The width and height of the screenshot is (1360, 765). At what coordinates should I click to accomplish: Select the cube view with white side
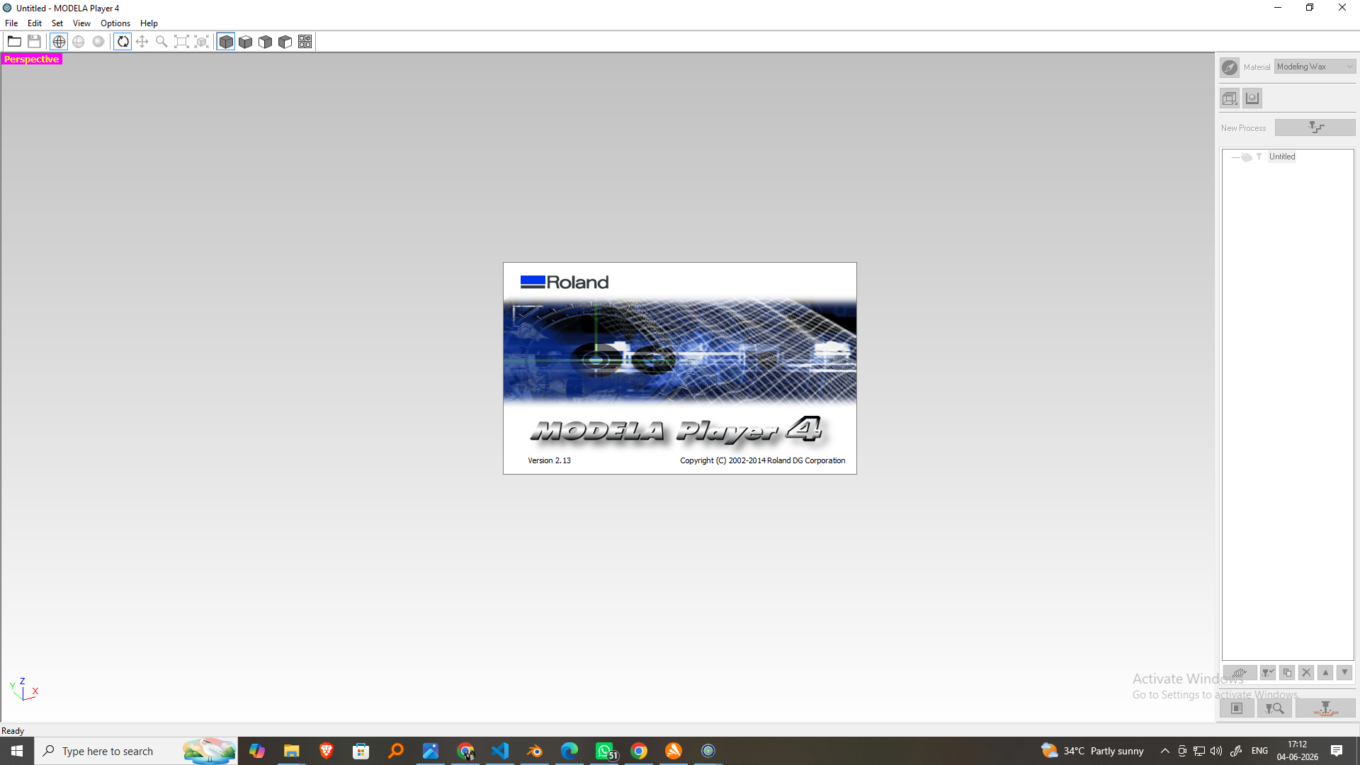coord(285,42)
